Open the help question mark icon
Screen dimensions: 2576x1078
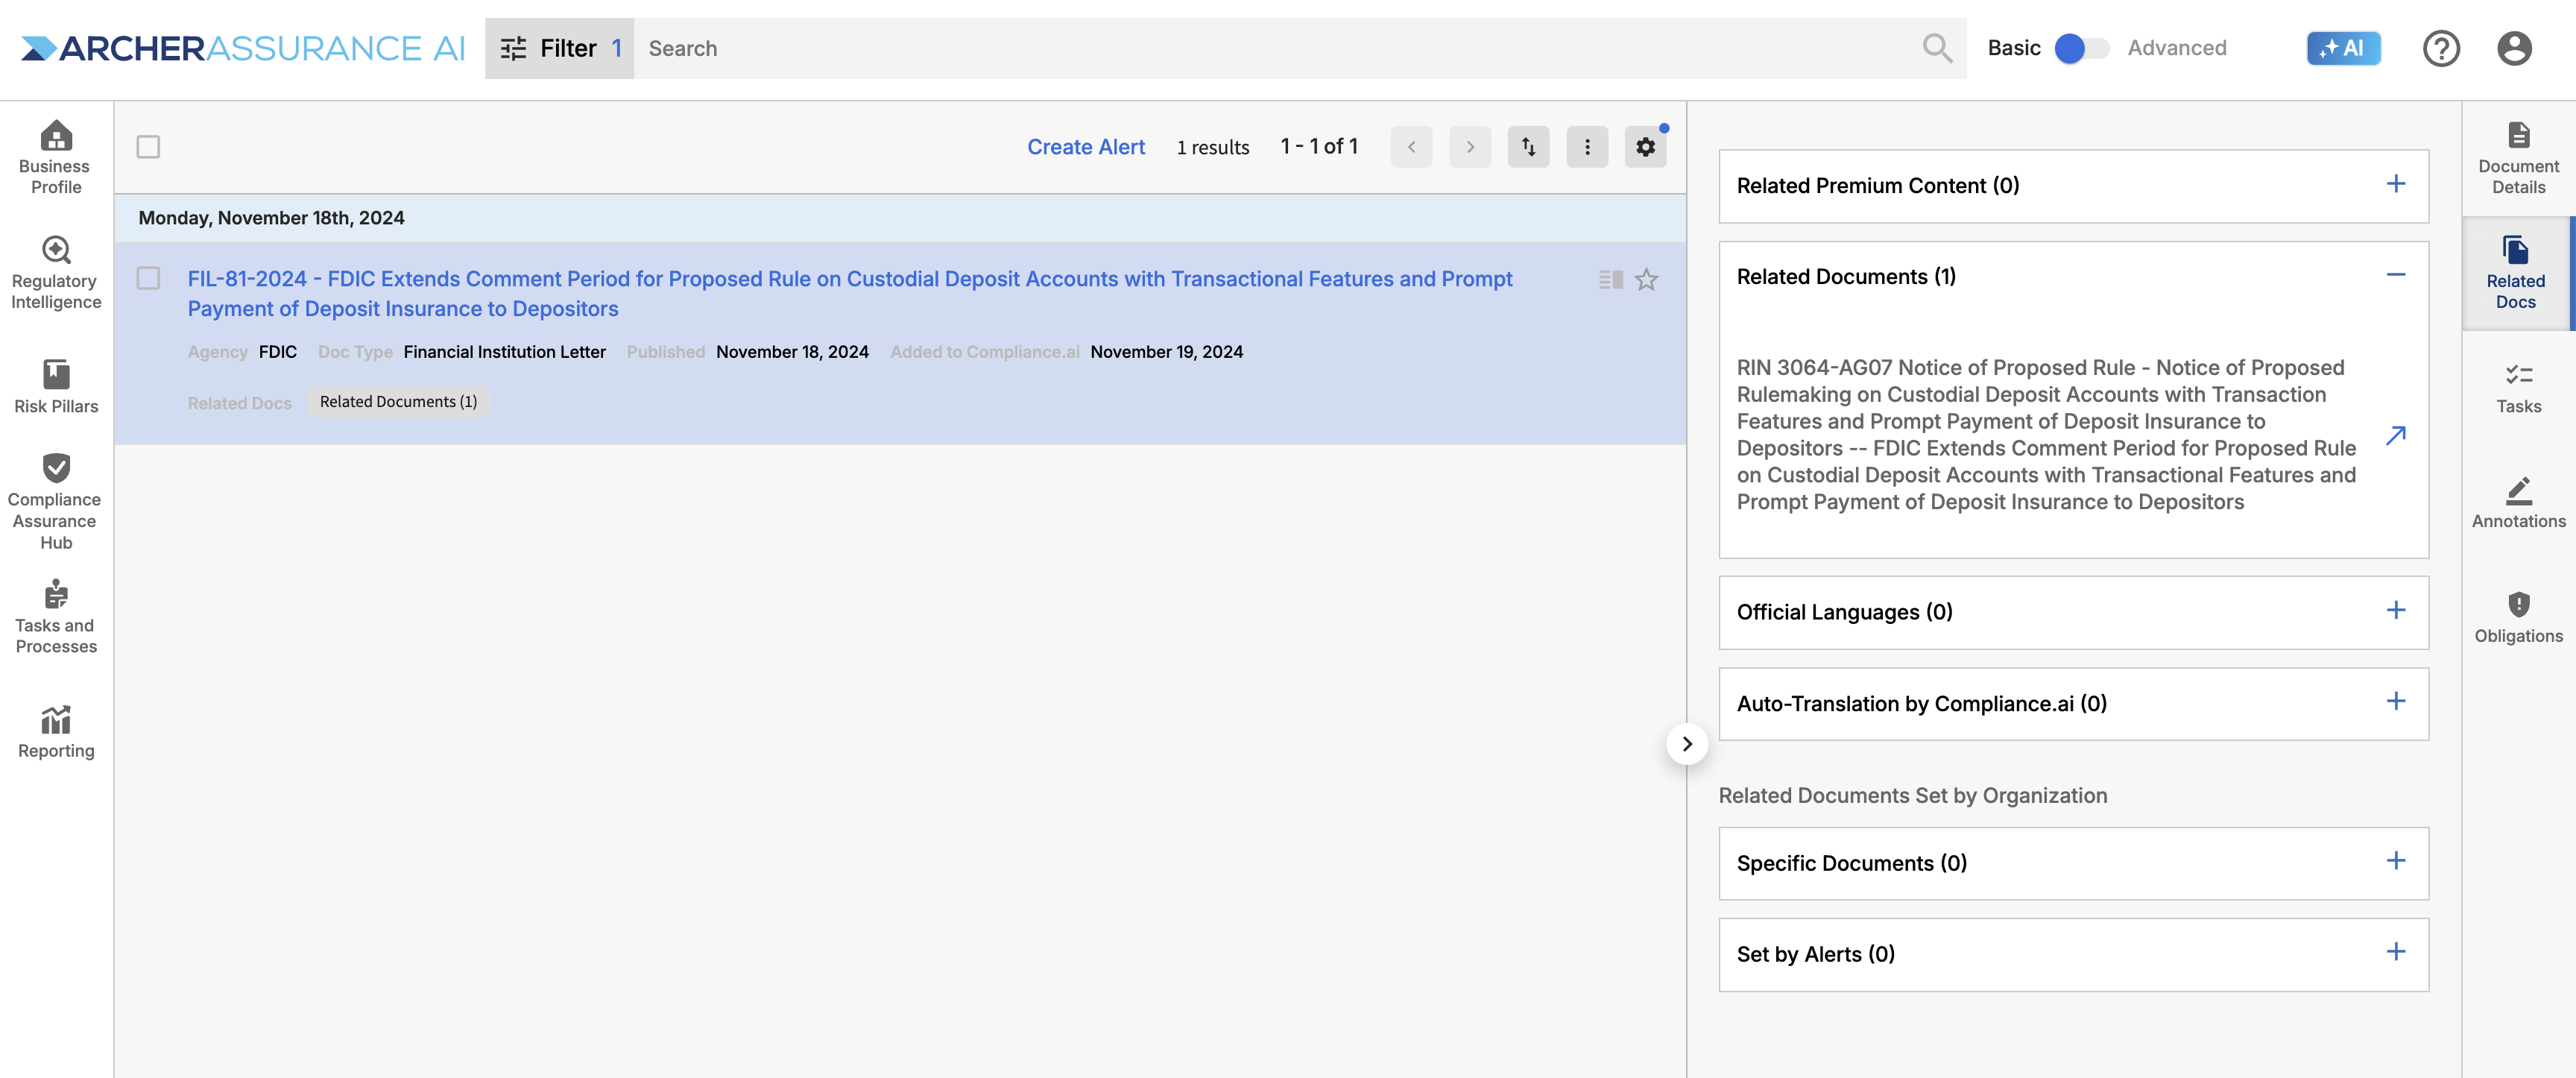point(2441,48)
